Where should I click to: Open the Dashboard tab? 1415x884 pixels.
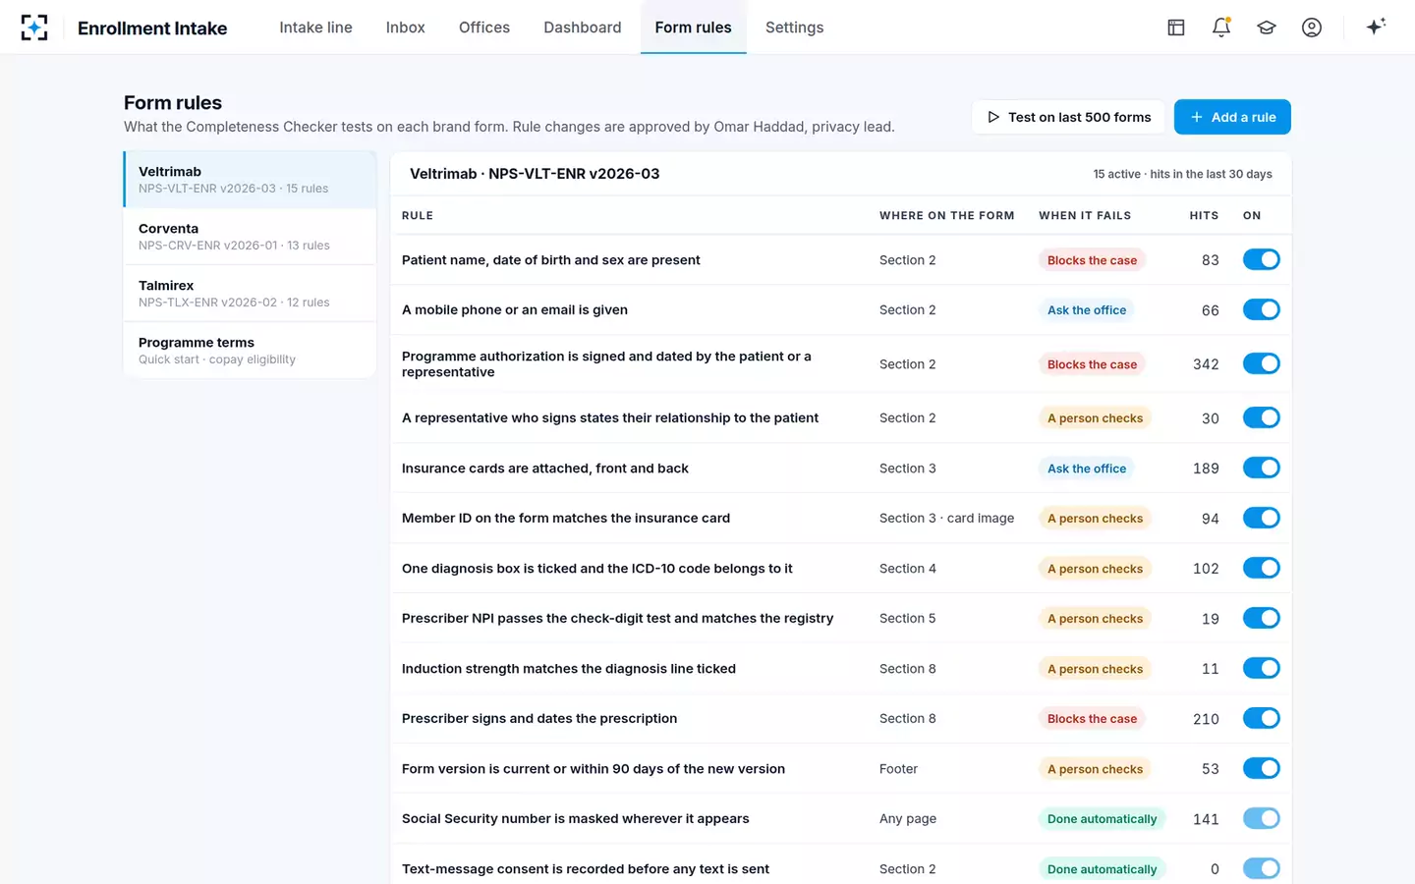point(583,28)
